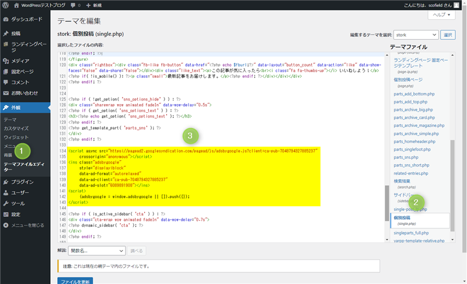This screenshot has height=284, width=467.
Task: Click the メディア media icon
Action: [6, 61]
